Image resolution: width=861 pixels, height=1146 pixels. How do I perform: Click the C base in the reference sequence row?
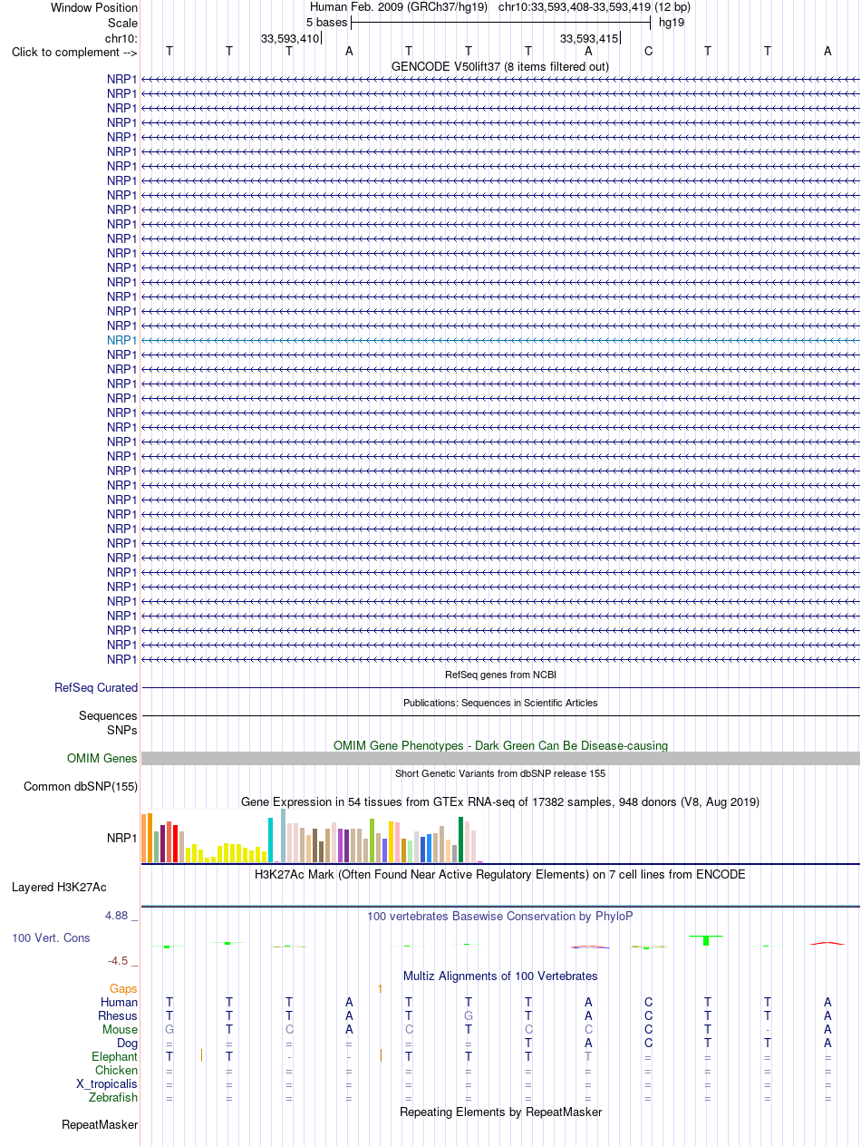[648, 52]
